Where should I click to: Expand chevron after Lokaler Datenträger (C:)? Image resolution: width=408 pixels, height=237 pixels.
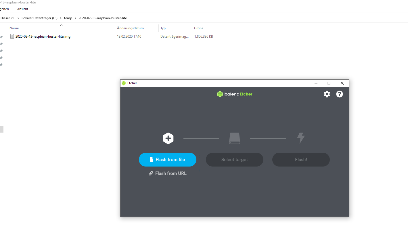[x=61, y=18]
